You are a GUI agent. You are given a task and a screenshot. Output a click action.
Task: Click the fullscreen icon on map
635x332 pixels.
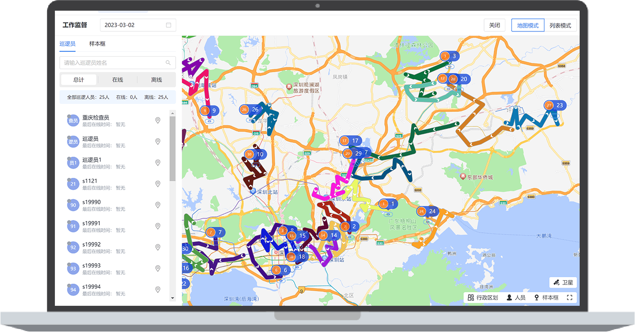tap(569, 298)
